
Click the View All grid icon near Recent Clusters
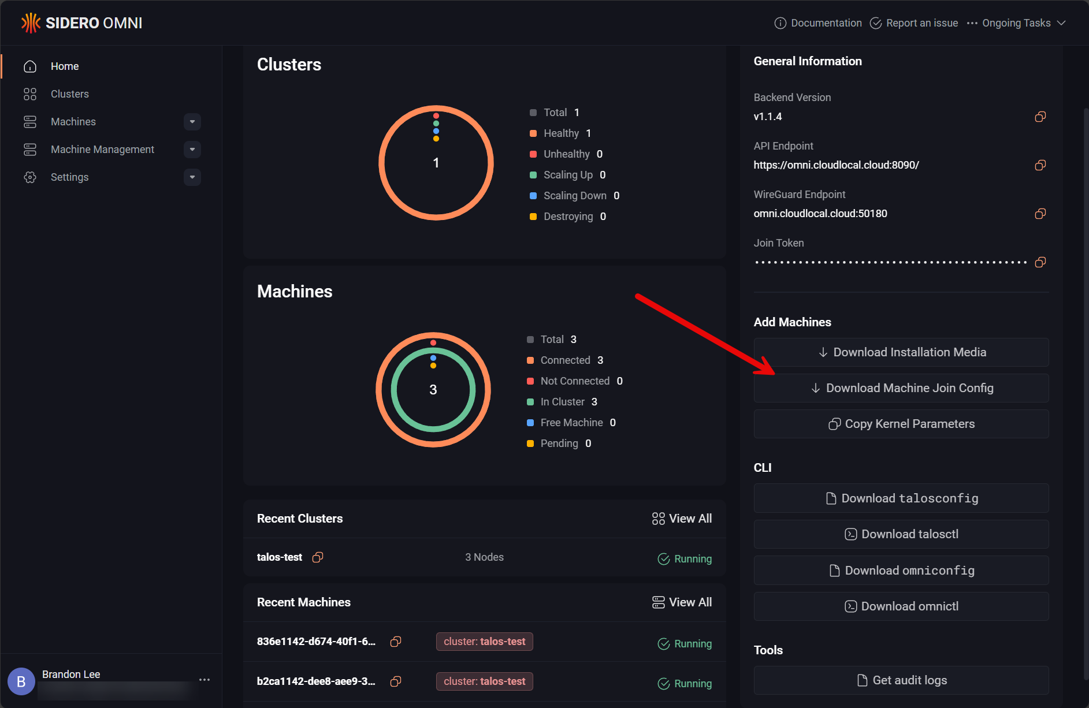pyautogui.click(x=657, y=519)
